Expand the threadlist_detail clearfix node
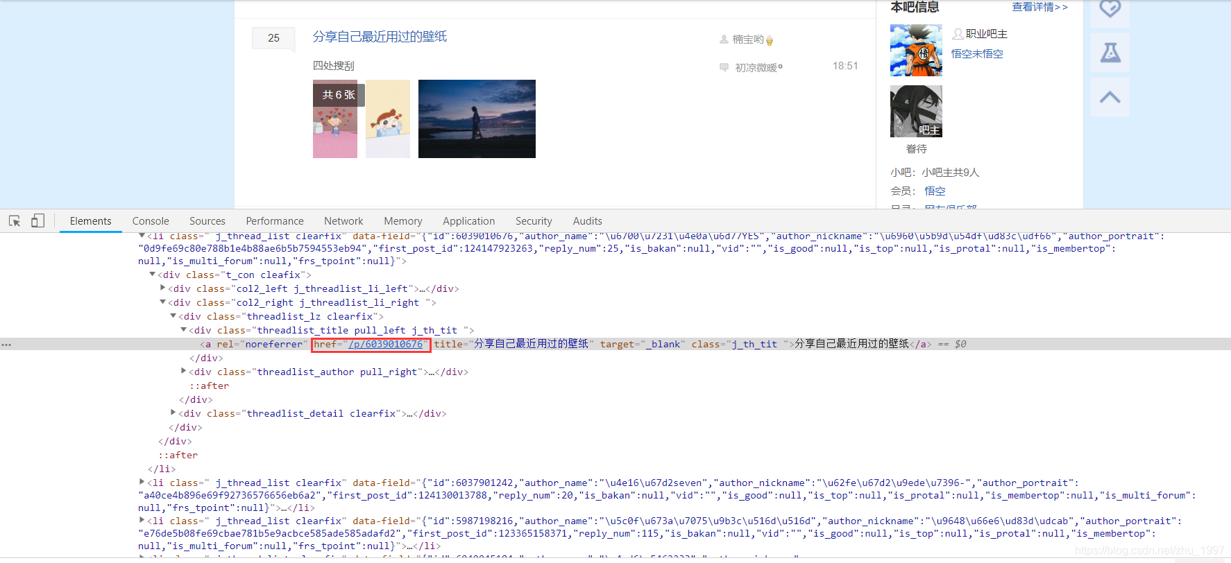The width and height of the screenshot is (1231, 563). [173, 413]
